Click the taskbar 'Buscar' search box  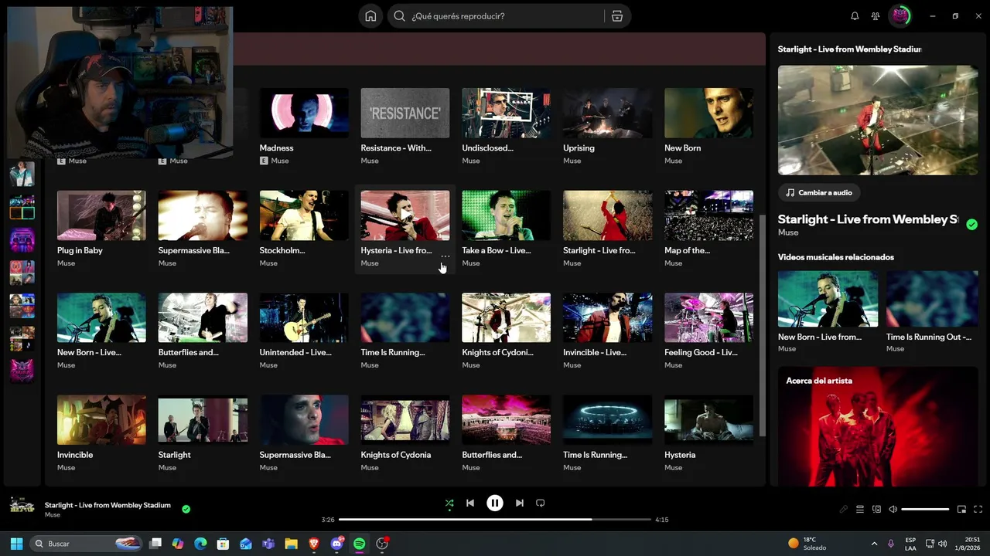tap(87, 544)
